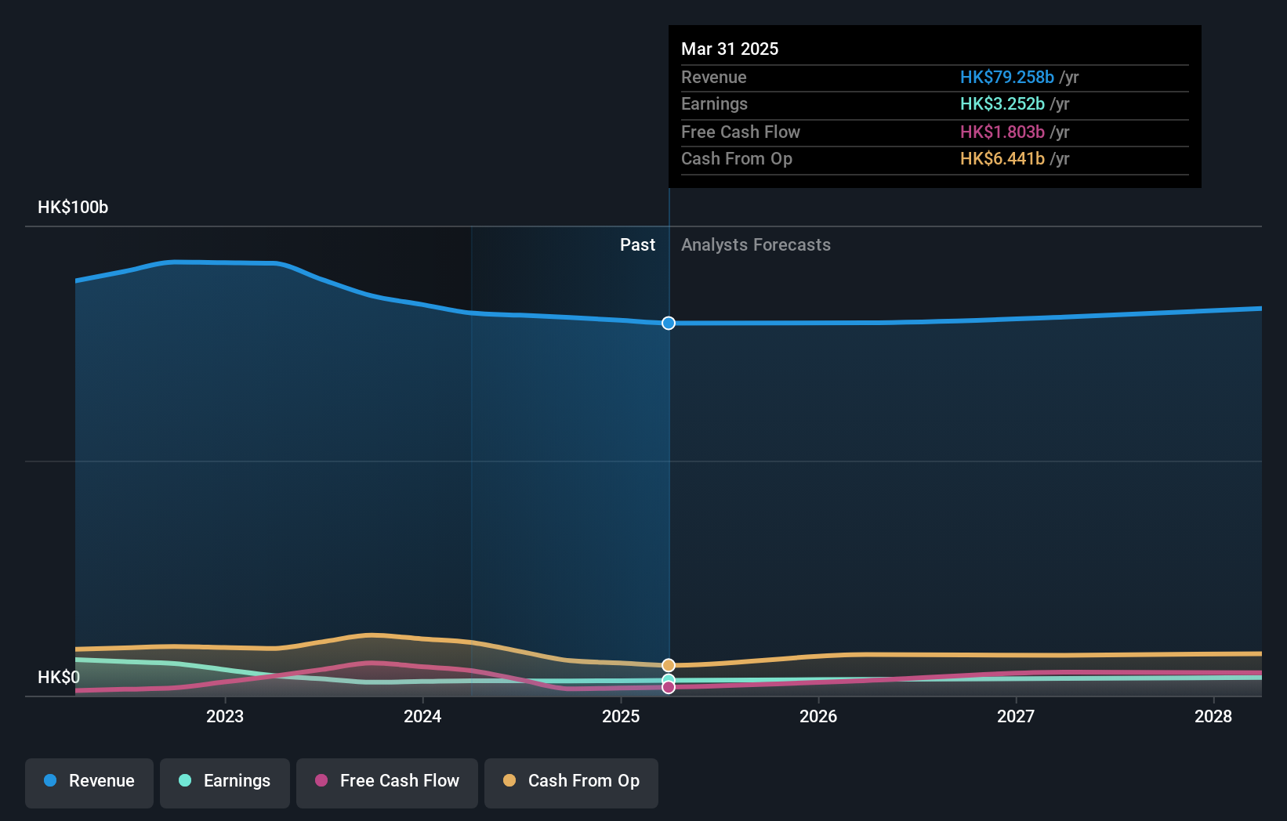The height and width of the screenshot is (821, 1287).
Task: Click the 2024 x-axis label
Action: [422, 716]
